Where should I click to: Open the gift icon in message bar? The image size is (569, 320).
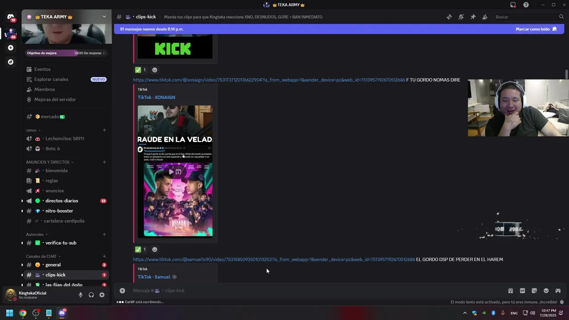510,291
